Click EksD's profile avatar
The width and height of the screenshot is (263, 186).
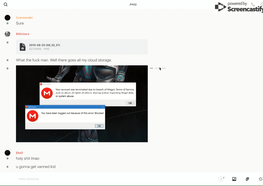pyautogui.click(x=7, y=153)
